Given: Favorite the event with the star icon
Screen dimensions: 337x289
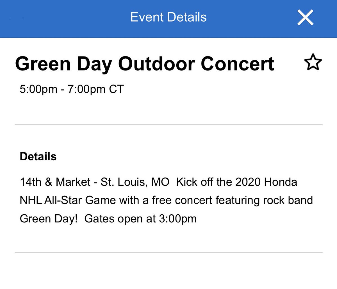Looking at the screenshot, I should 313,63.
